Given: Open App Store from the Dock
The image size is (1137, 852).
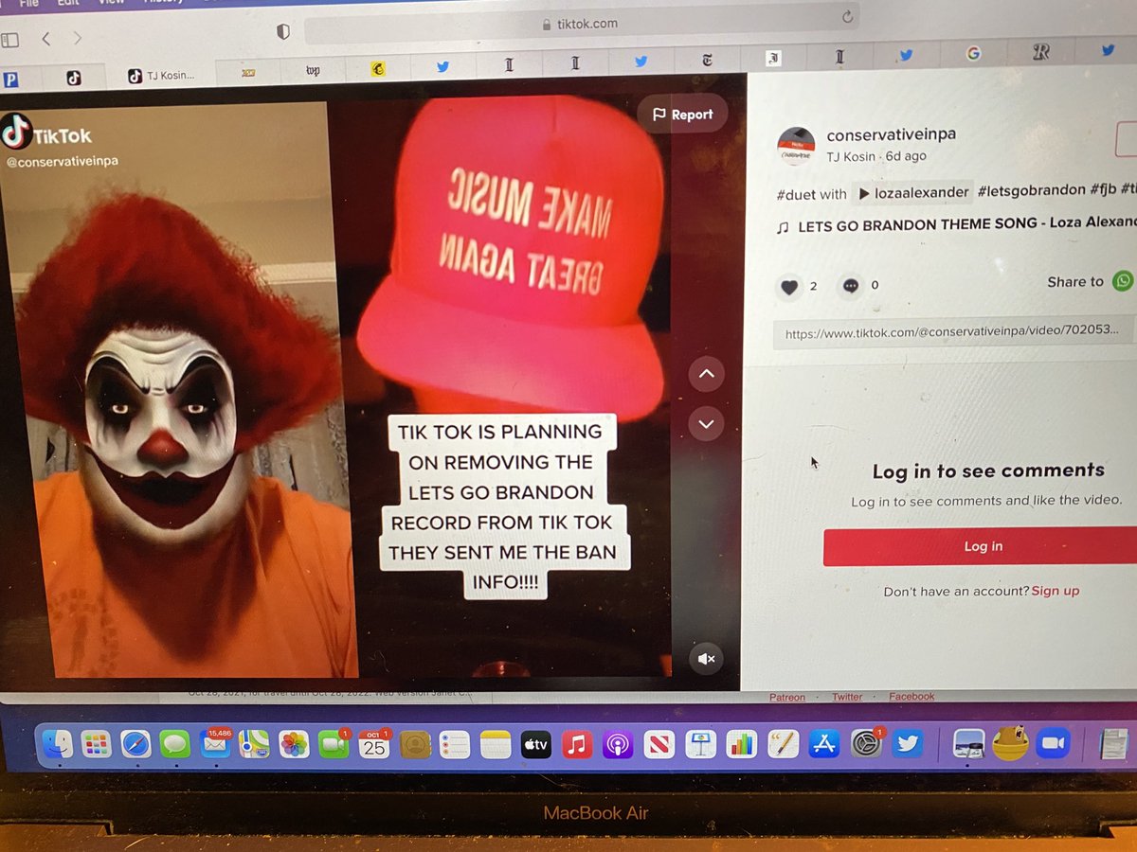Looking at the screenshot, I should (x=824, y=745).
